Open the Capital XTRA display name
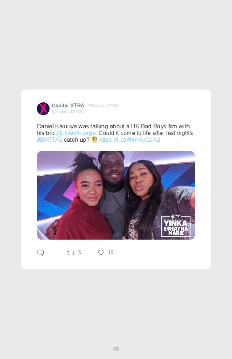Viewport: 232px width, 359px height. 68,106
